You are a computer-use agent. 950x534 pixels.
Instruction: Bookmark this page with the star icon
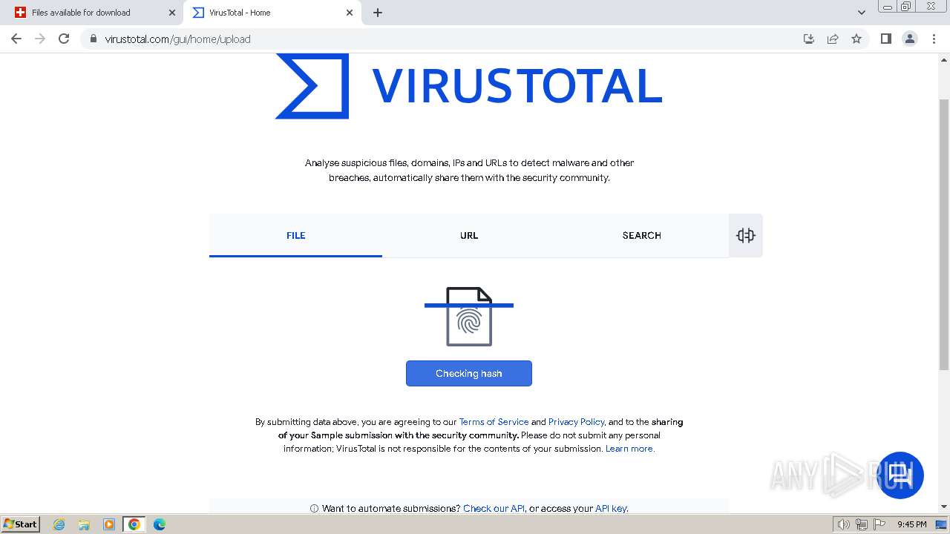click(x=856, y=39)
